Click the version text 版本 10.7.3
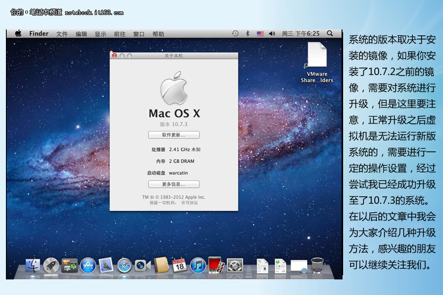Viewport: 443px width, 295px height. pos(173,124)
